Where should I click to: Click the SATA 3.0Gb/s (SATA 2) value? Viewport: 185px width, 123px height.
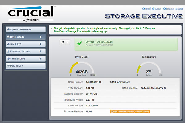pyautogui.click(x=153, y=88)
